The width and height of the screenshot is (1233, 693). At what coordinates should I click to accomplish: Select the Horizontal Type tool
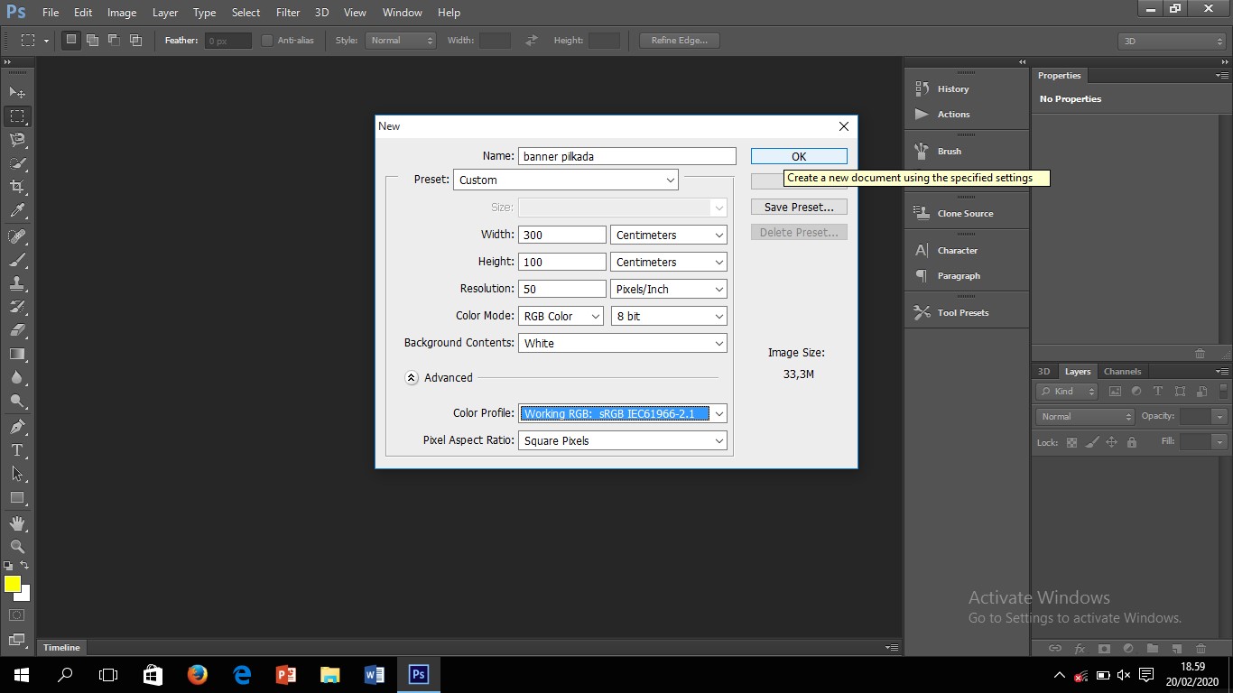tap(17, 449)
